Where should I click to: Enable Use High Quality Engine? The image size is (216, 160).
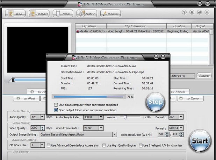pos(104,145)
